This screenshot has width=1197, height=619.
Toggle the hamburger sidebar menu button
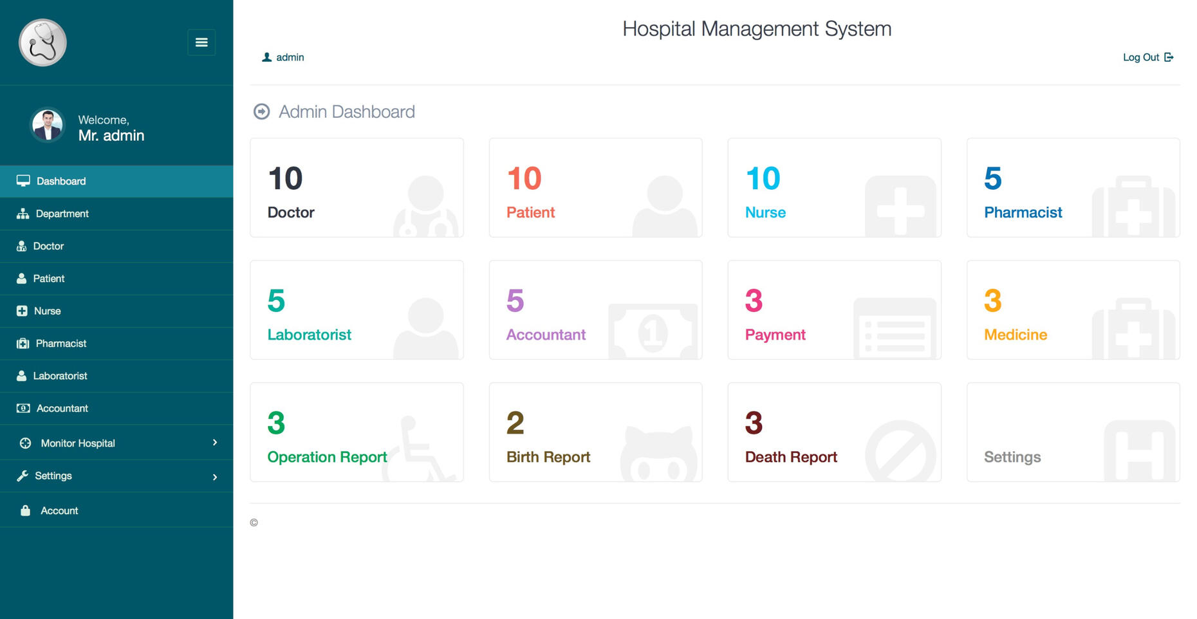tap(201, 42)
